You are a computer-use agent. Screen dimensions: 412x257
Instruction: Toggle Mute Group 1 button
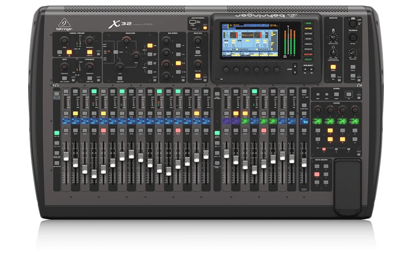317,166
